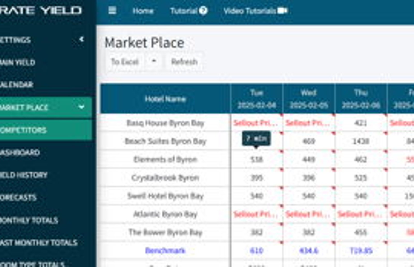The width and height of the screenshot is (414, 267).
Task: Toggle the hamburger menu icon
Action: point(112,11)
